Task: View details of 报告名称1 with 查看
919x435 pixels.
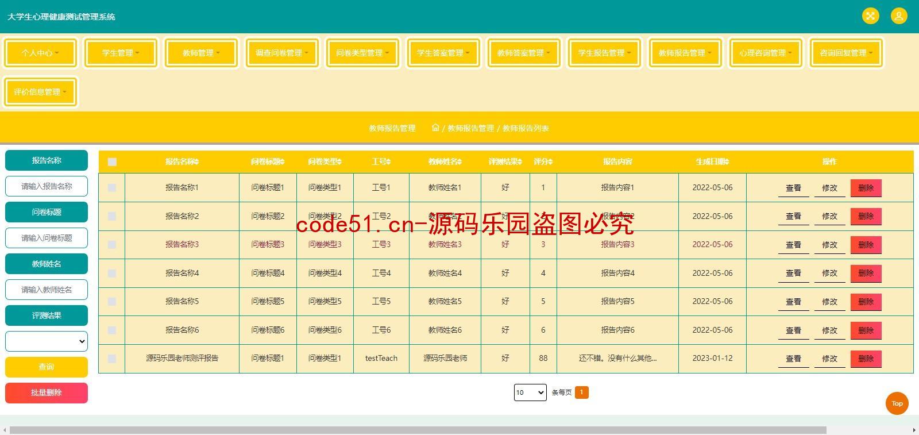Action: (793, 188)
